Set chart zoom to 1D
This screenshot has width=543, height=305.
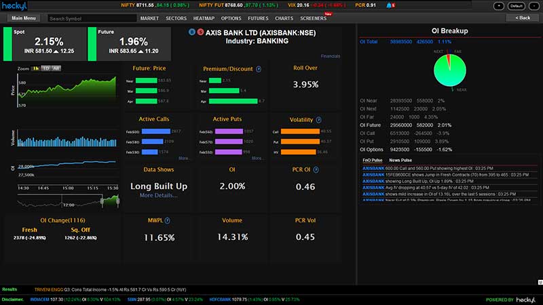(45, 68)
